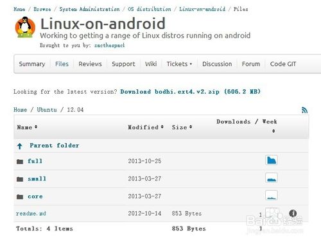Open the Code GIT tab
Screen dimensions: 321x242
pos(283,64)
